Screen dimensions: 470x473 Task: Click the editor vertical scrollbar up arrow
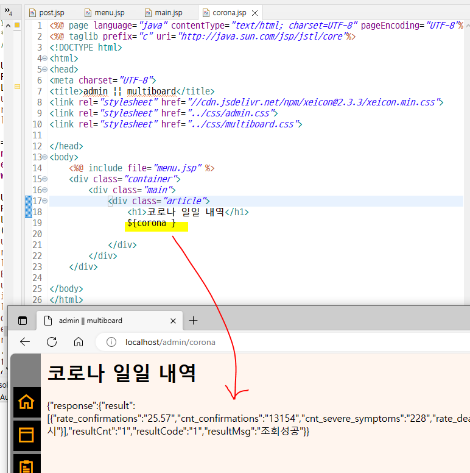coord(468,26)
